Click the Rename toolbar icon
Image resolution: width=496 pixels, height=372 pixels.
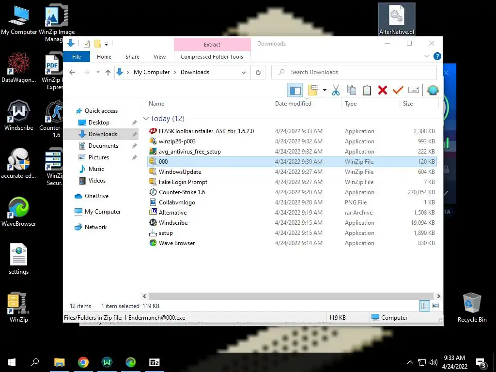coord(414,90)
